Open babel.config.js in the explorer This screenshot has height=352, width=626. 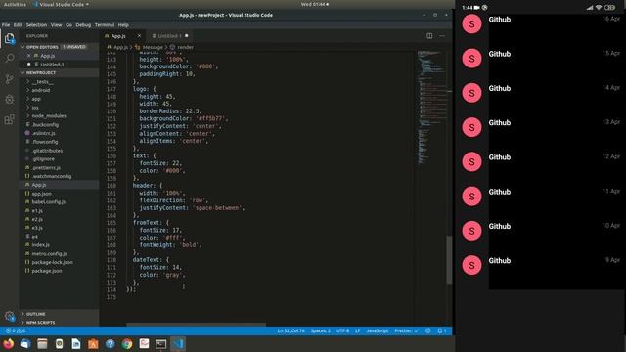49,202
